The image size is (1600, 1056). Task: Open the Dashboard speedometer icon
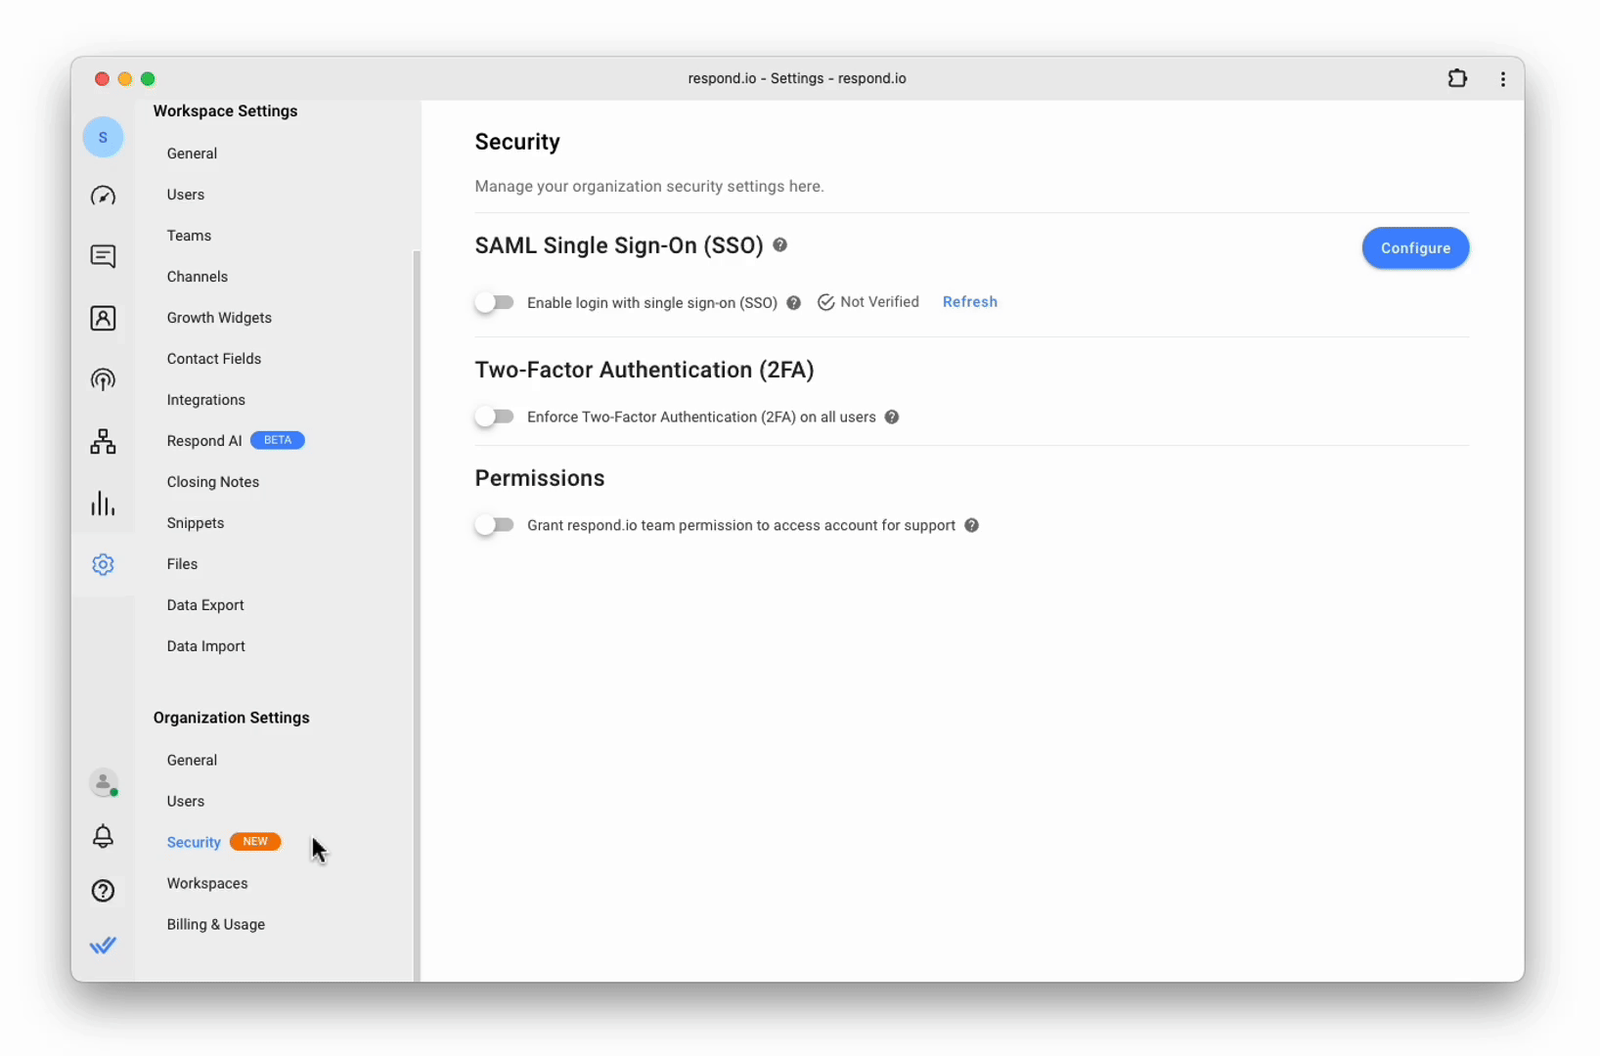(103, 197)
